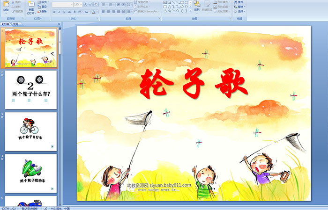328x210 pixels.
Task: Close the slide thumbnail pane
Action: point(59,24)
